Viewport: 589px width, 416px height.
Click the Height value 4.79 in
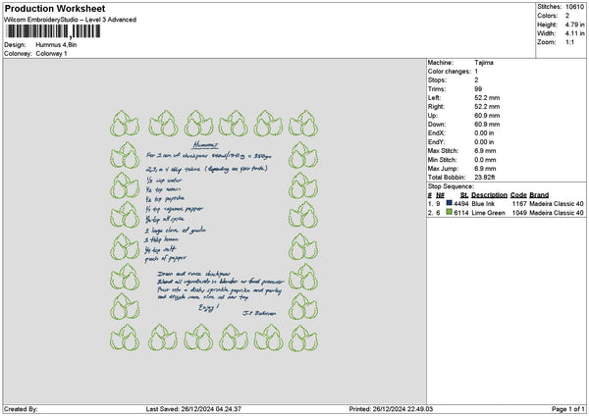[x=574, y=25]
